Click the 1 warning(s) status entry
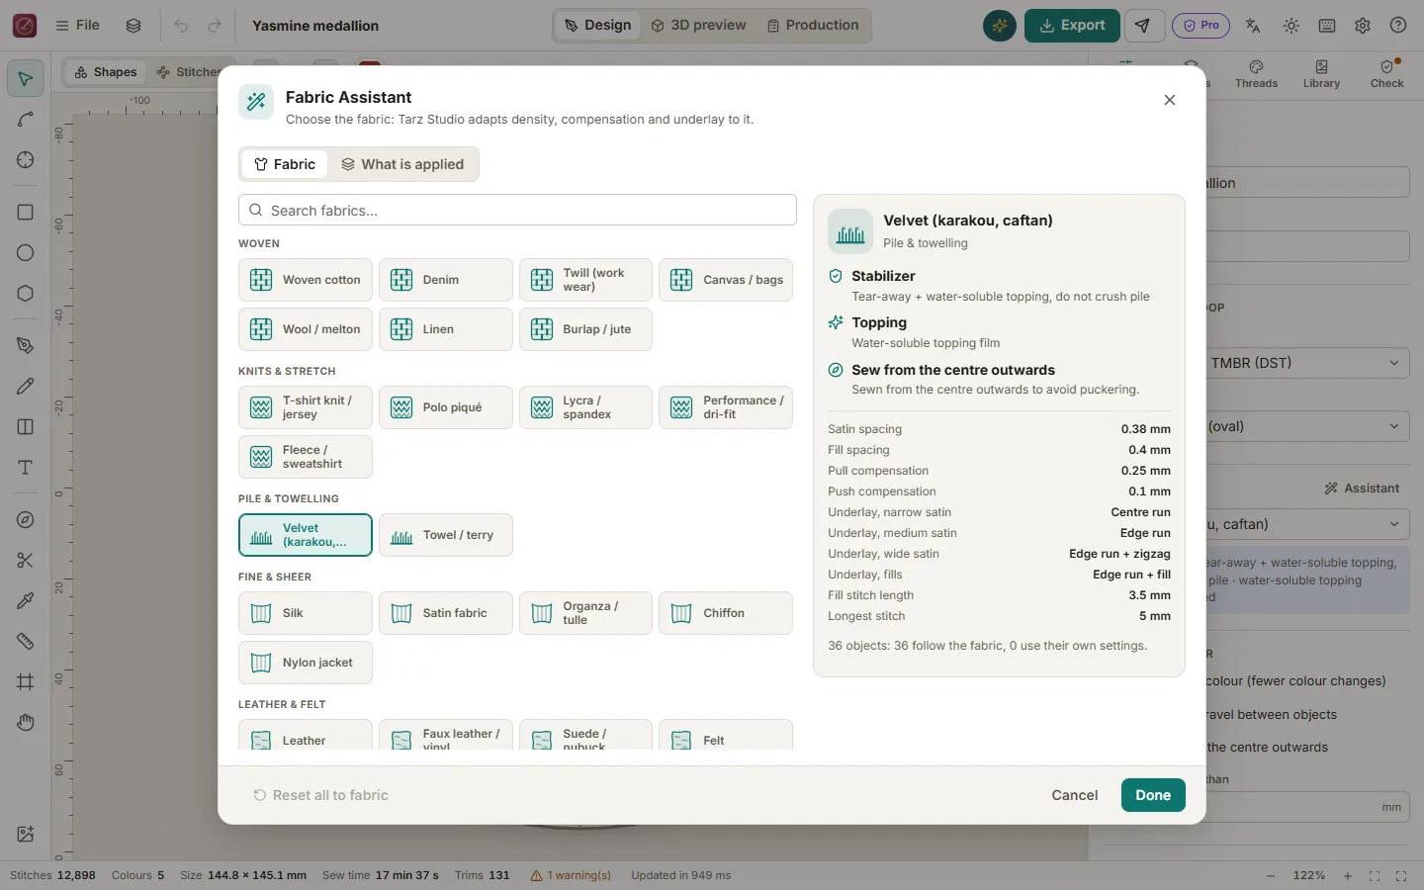The width and height of the screenshot is (1424, 890). click(x=571, y=875)
